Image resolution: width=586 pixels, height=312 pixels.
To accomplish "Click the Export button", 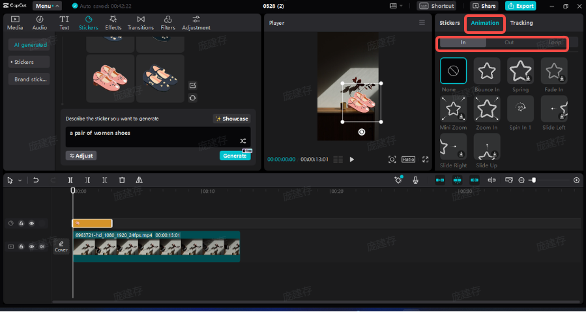I will [521, 6].
